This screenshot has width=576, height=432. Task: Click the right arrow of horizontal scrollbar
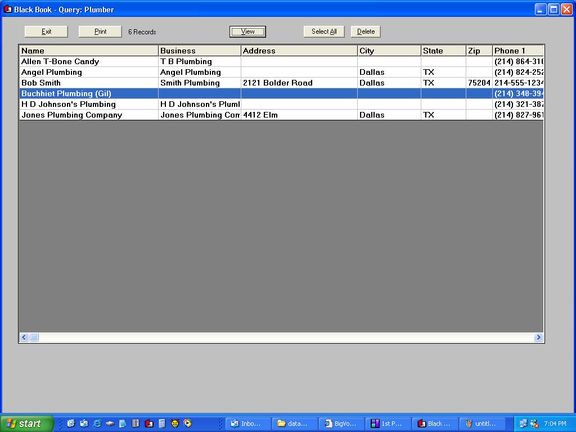pos(538,337)
